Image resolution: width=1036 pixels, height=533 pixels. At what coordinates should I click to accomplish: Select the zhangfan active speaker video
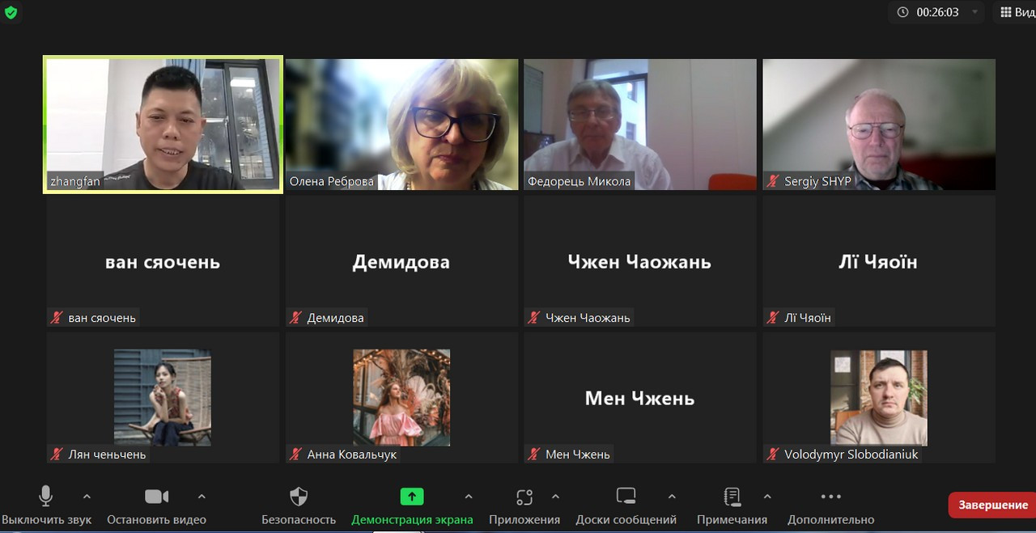point(163,125)
